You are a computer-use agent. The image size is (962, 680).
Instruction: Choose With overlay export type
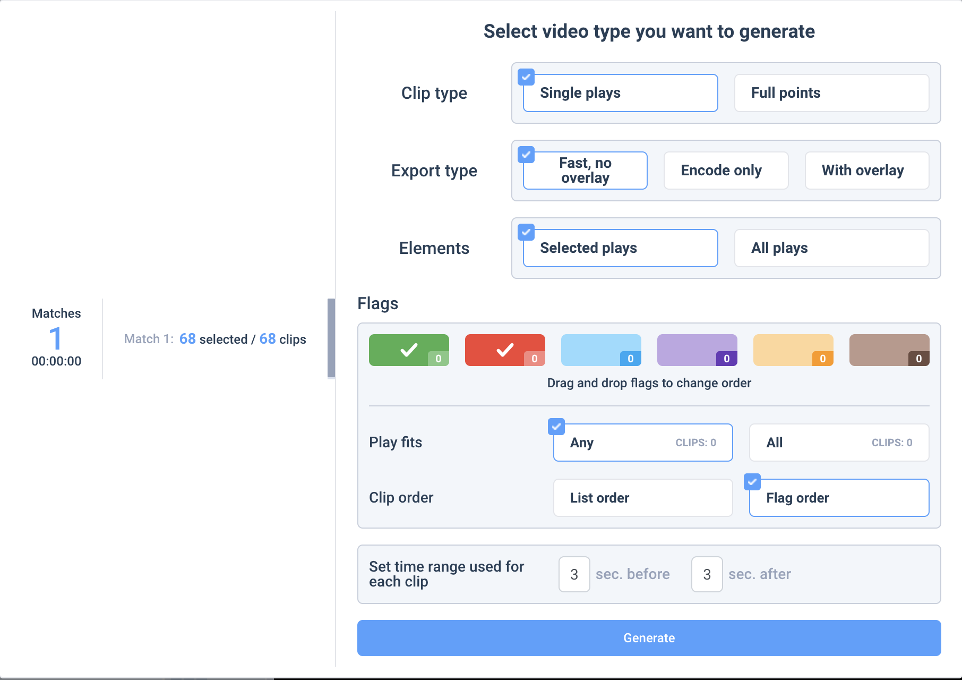866,171
